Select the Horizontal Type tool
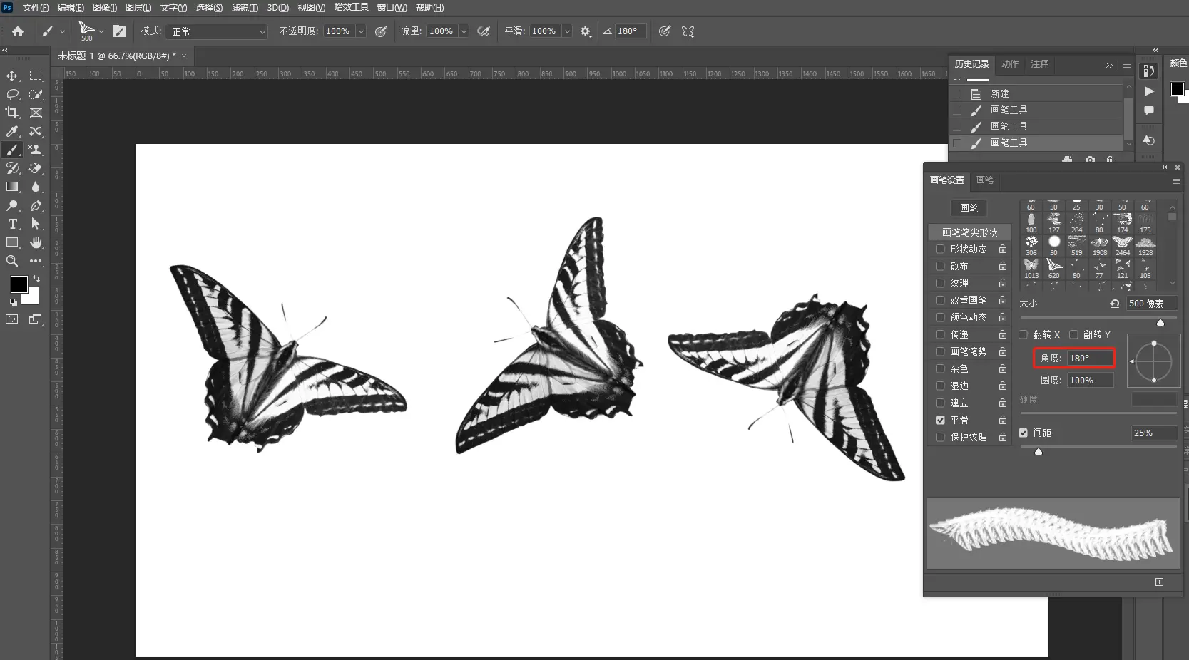Screen dimensions: 1189x660 click(12, 224)
